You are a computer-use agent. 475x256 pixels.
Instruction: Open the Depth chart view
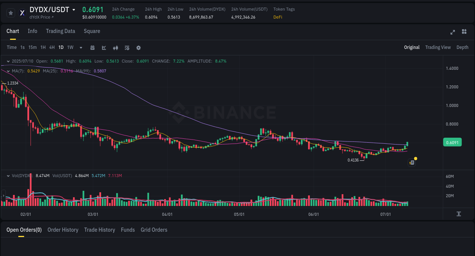[x=462, y=47]
